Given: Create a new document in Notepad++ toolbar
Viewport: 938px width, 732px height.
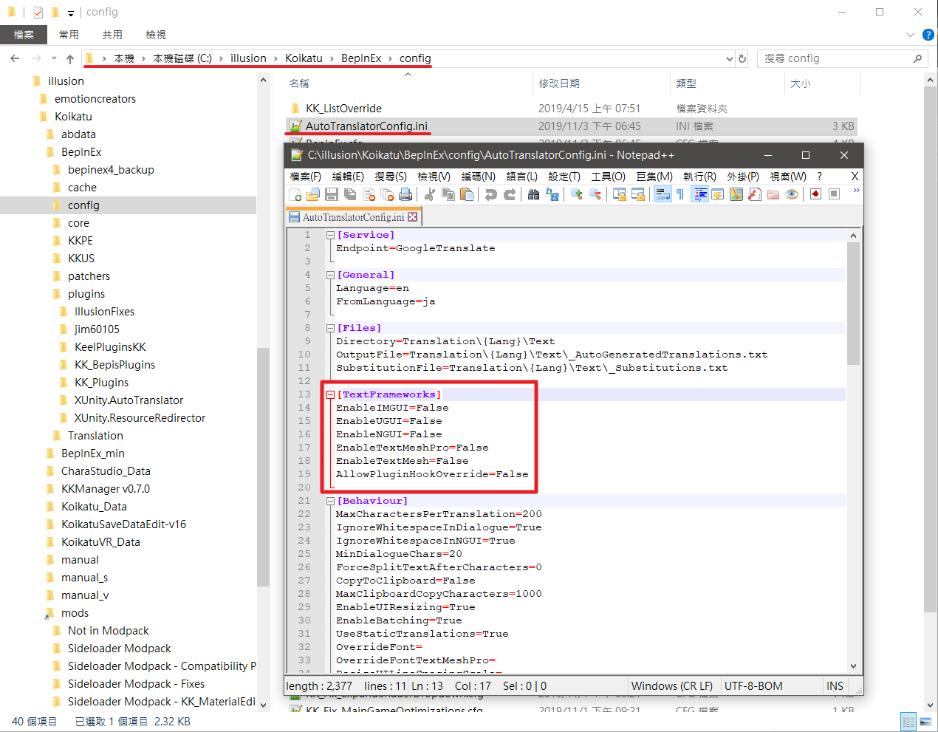Looking at the screenshot, I should pyautogui.click(x=295, y=194).
